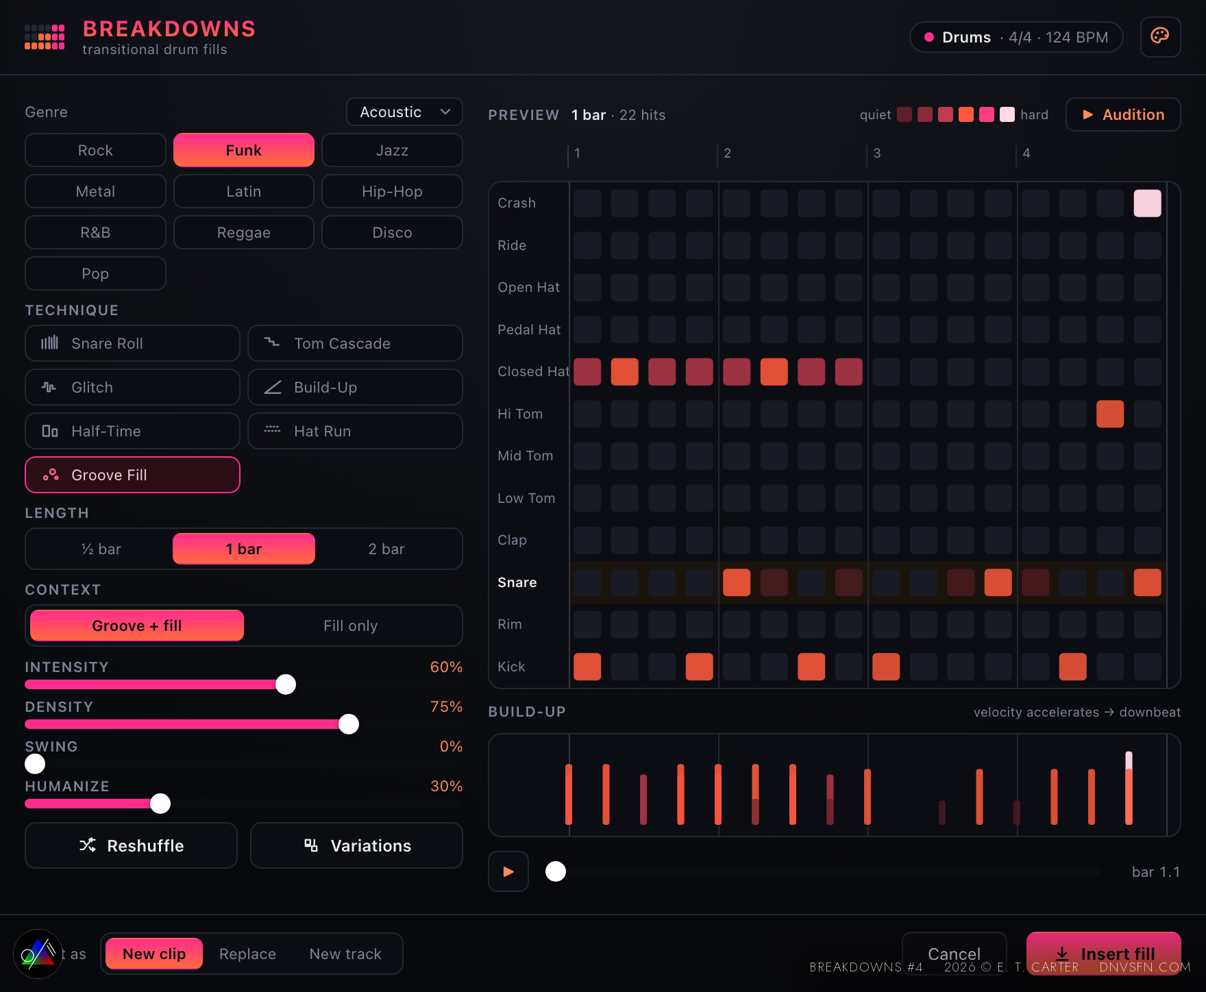Start playback with the transport play button
Image resolution: width=1206 pixels, height=992 pixels.
point(508,871)
